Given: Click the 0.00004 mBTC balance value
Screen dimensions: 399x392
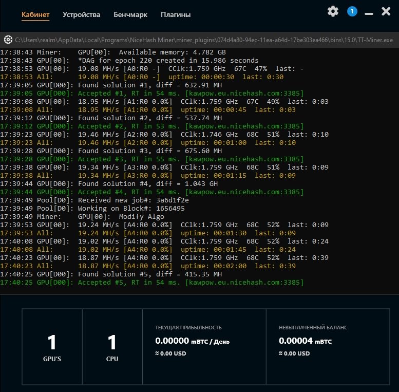Looking at the screenshot, I should tap(306, 341).
